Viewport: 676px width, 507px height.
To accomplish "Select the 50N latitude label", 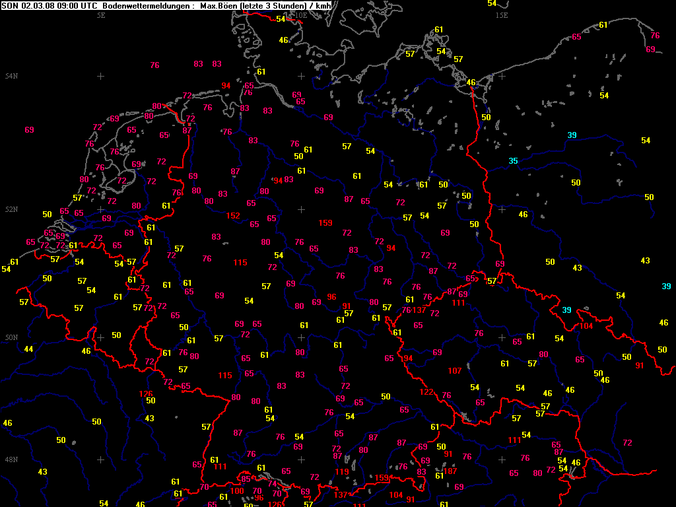I will [x=11, y=337].
